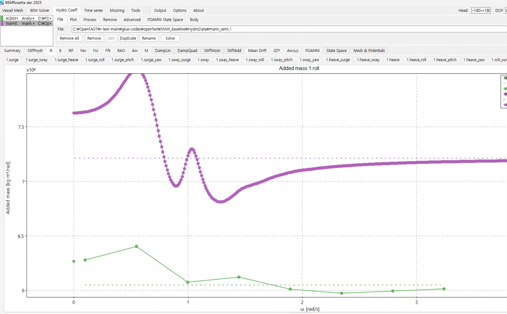Switch to the StiffHydr tab
The image size is (507, 314).
tap(35, 50)
